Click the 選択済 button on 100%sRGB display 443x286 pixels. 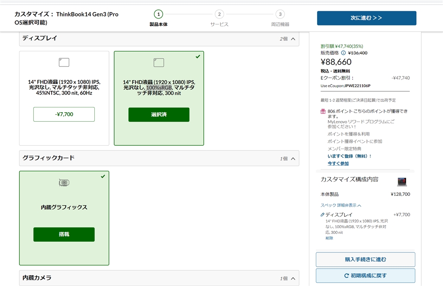tap(159, 114)
